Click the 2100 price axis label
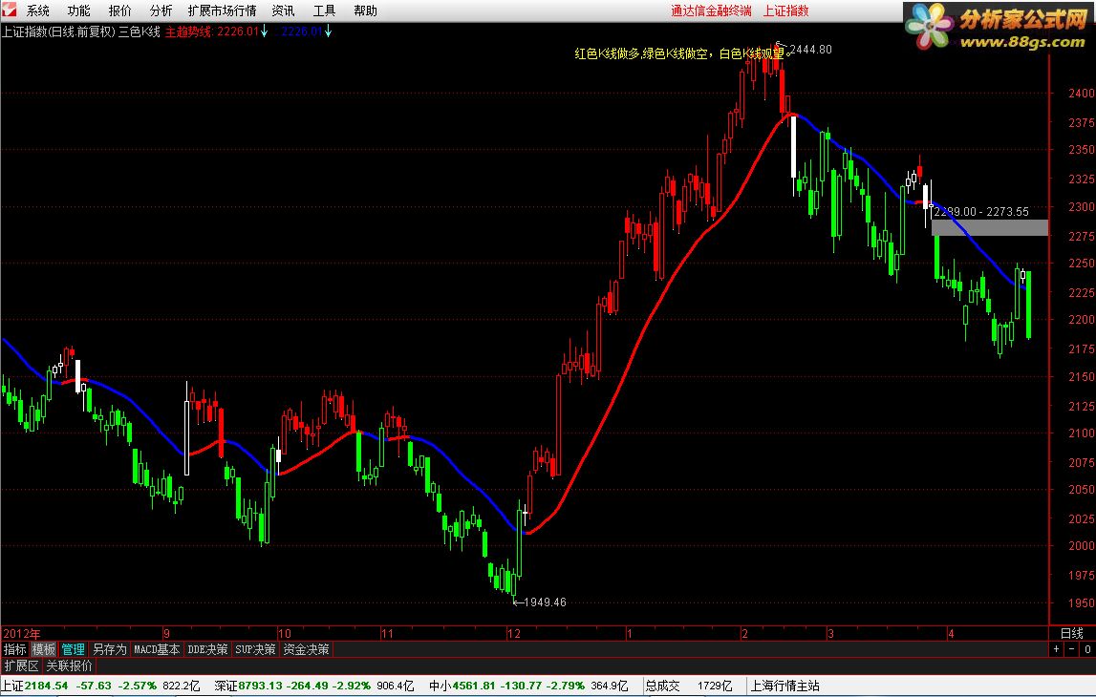The height and width of the screenshot is (697, 1096). (x=1081, y=433)
